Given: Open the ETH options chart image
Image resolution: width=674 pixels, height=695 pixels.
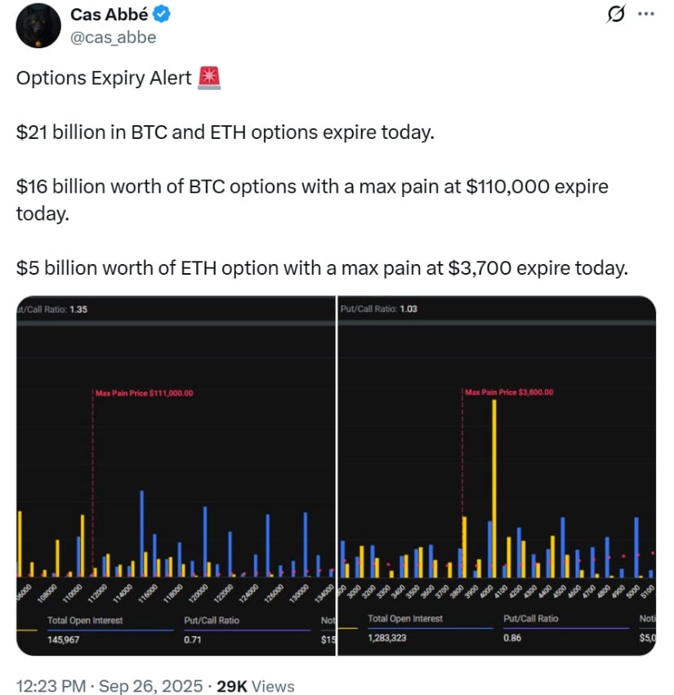Looking at the screenshot, I should click(x=497, y=476).
